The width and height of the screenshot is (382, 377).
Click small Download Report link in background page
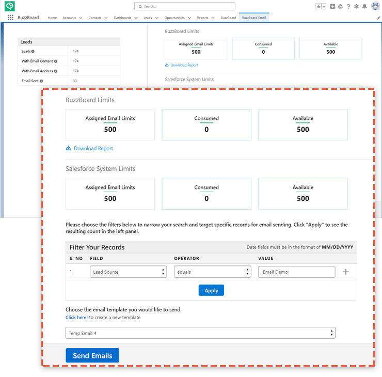point(184,65)
